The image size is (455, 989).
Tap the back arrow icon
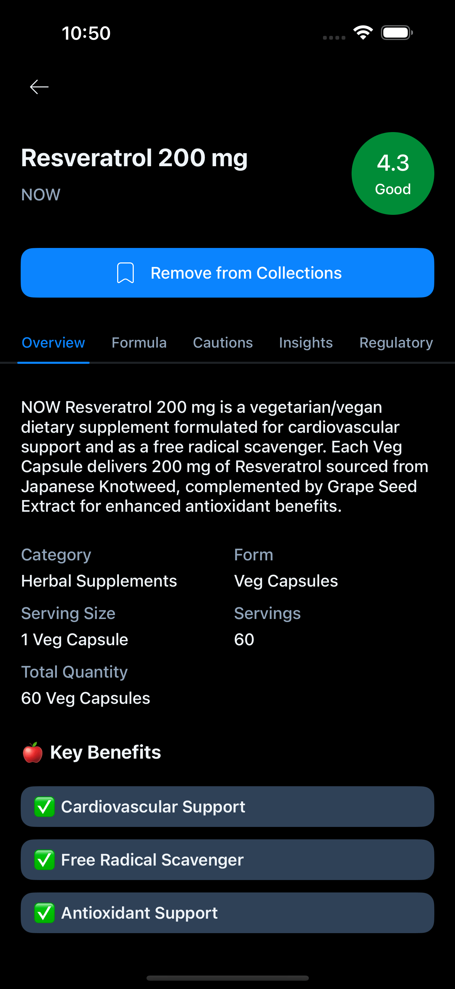click(x=39, y=87)
